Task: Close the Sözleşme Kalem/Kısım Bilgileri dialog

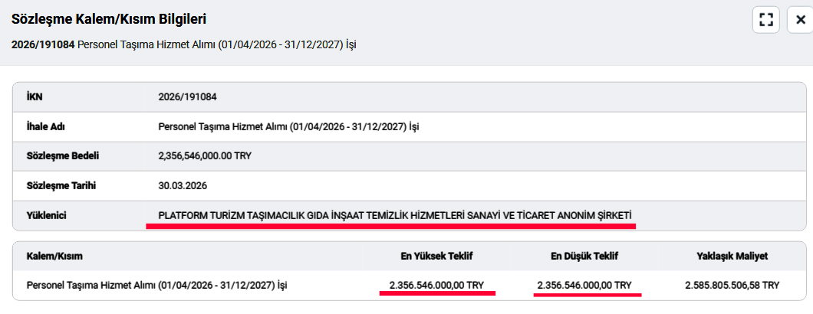Action: [800, 19]
